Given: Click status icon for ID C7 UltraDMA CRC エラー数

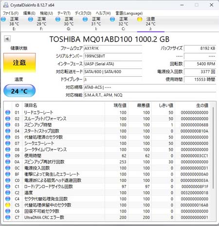Looking at the screenshot, I should pos(8,217).
